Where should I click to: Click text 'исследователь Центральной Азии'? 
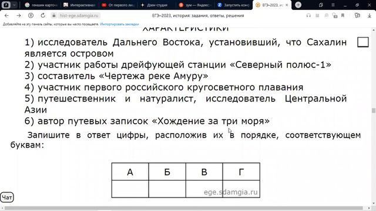[186, 104]
